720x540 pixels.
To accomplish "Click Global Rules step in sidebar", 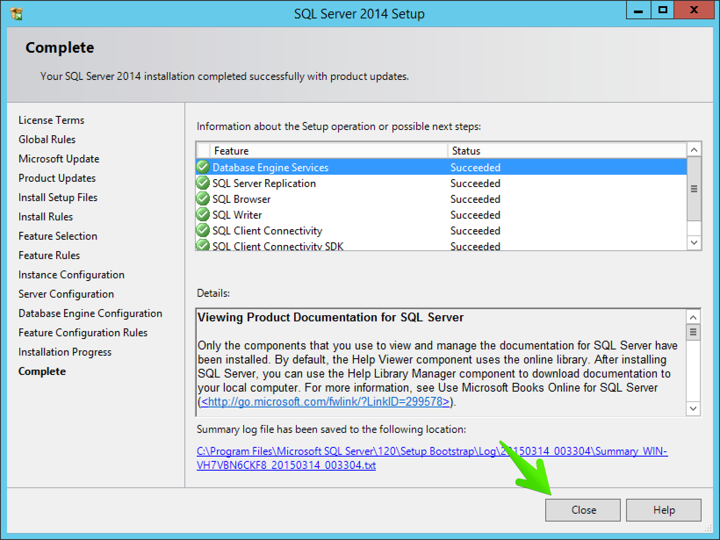I will [x=47, y=139].
